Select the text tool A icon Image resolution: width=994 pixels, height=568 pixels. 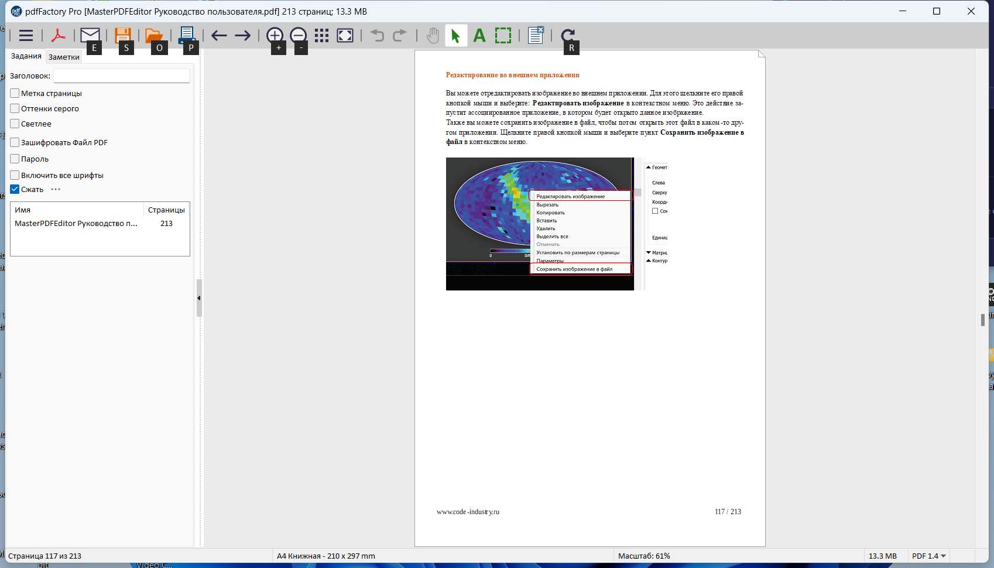(x=479, y=36)
